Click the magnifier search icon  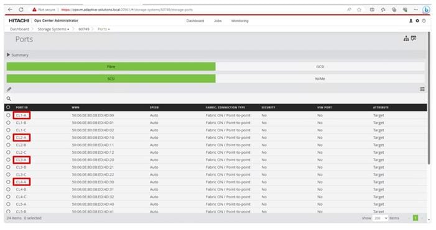[x=9, y=99]
